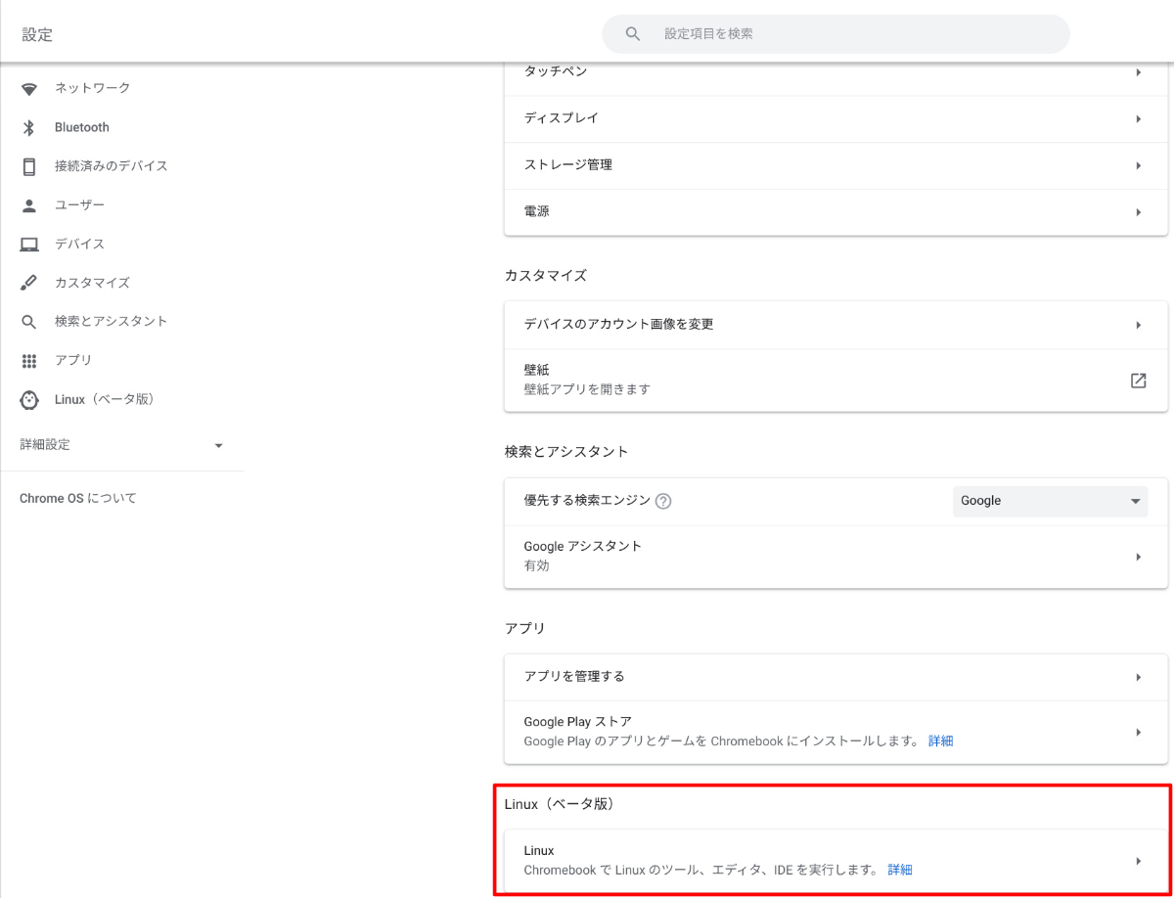Click the search icon in search bar
Screen dimensions: 1174x898
point(633,33)
